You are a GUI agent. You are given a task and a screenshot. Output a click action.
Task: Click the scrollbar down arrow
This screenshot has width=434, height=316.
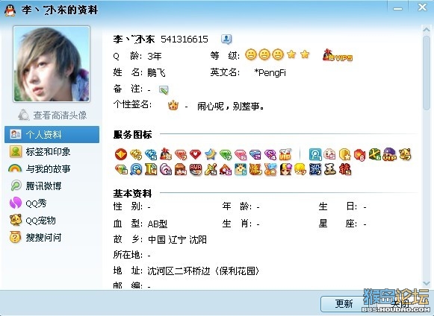click(x=427, y=283)
